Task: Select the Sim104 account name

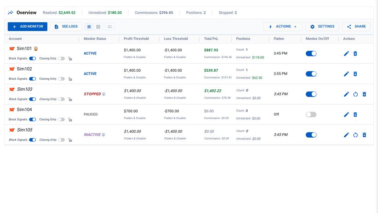Action: tap(25, 110)
